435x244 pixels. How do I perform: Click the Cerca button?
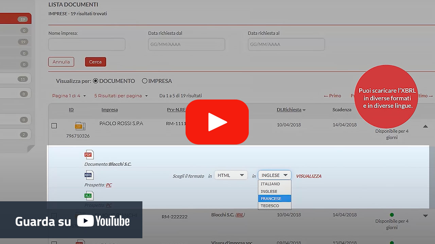[95, 62]
